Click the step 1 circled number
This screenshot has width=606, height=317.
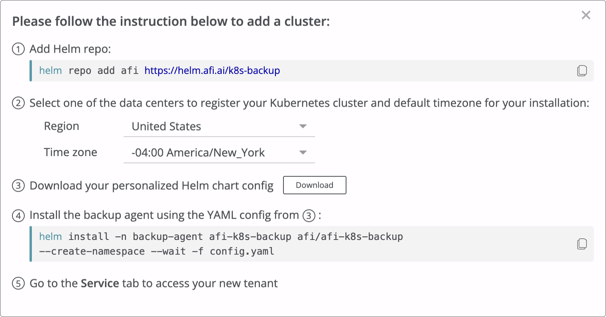[18, 49]
